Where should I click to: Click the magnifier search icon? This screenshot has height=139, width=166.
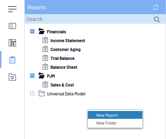pyautogui.click(x=157, y=20)
